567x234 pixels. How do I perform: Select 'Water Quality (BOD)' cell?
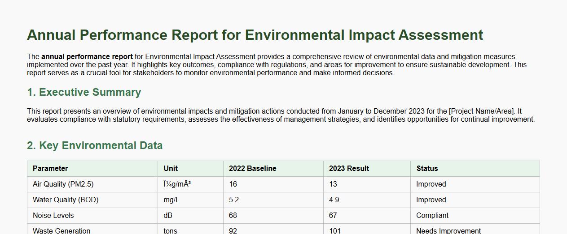92,200
